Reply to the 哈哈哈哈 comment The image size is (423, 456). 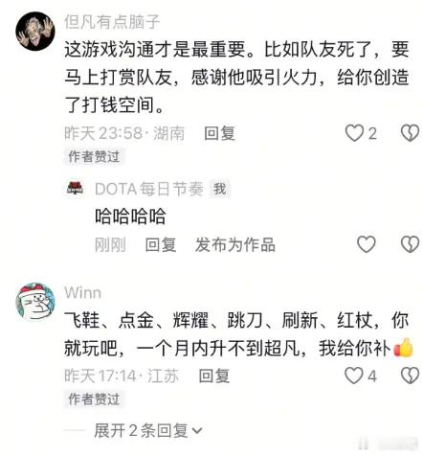161,244
